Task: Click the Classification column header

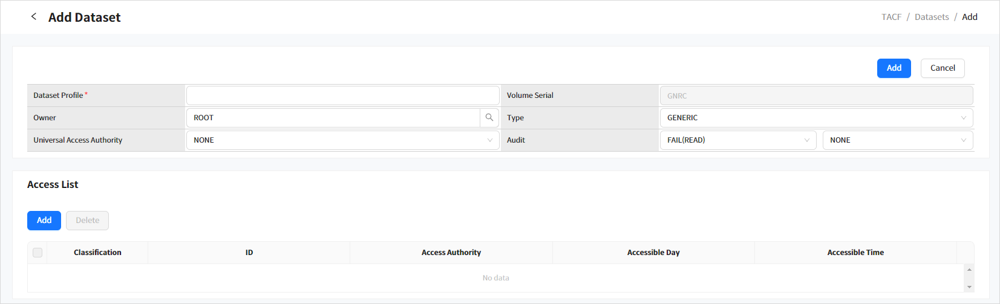Action: 97,253
